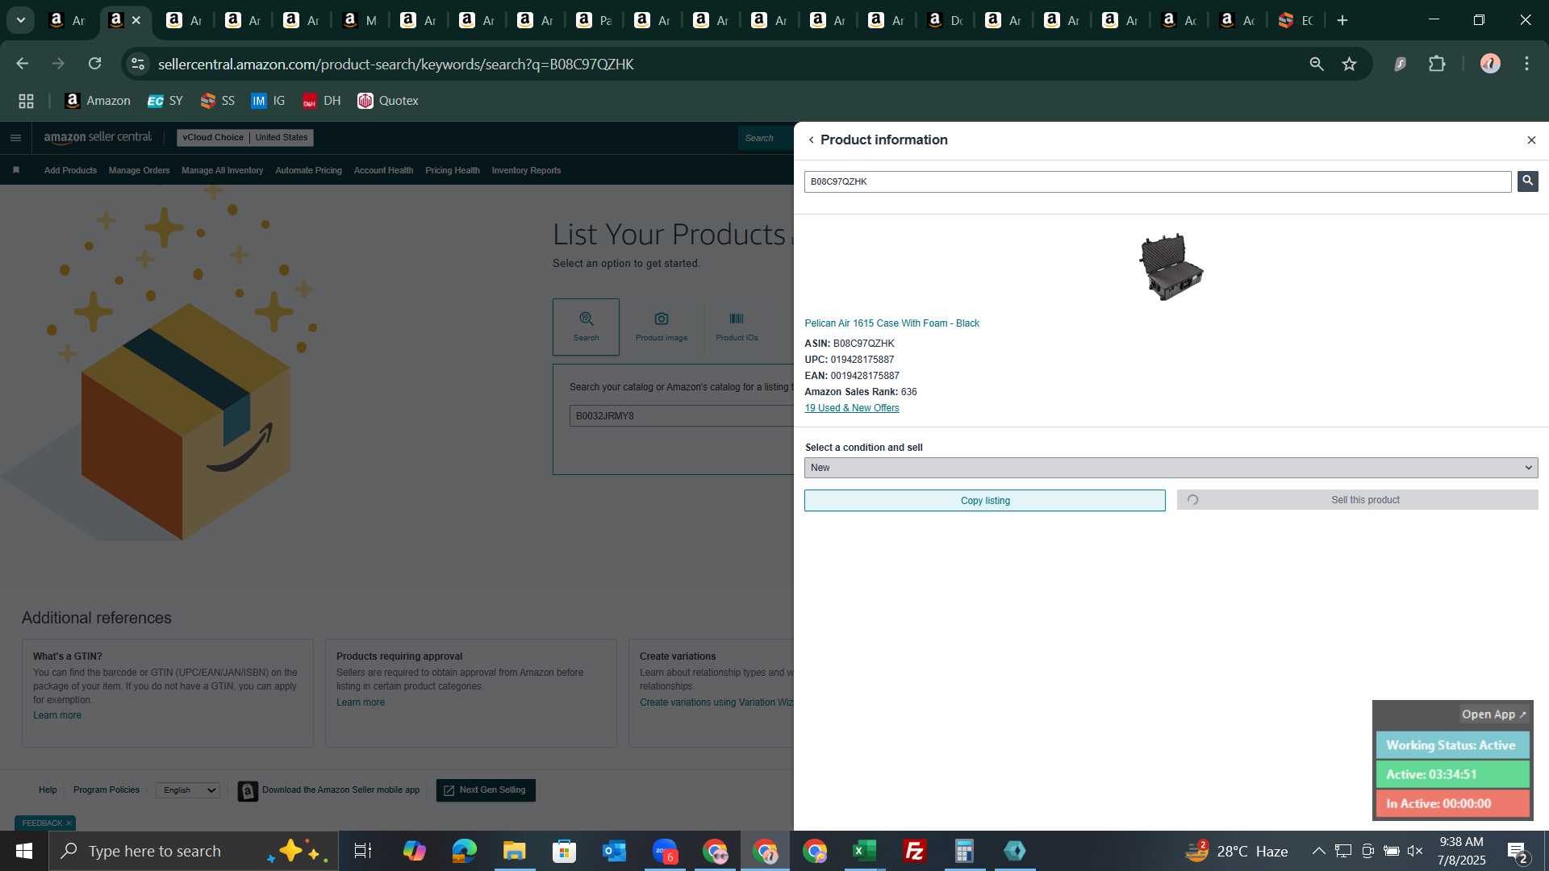Screen dimensions: 1549x871
Task: Open Manage All Inventory menu item
Action: coord(222,170)
